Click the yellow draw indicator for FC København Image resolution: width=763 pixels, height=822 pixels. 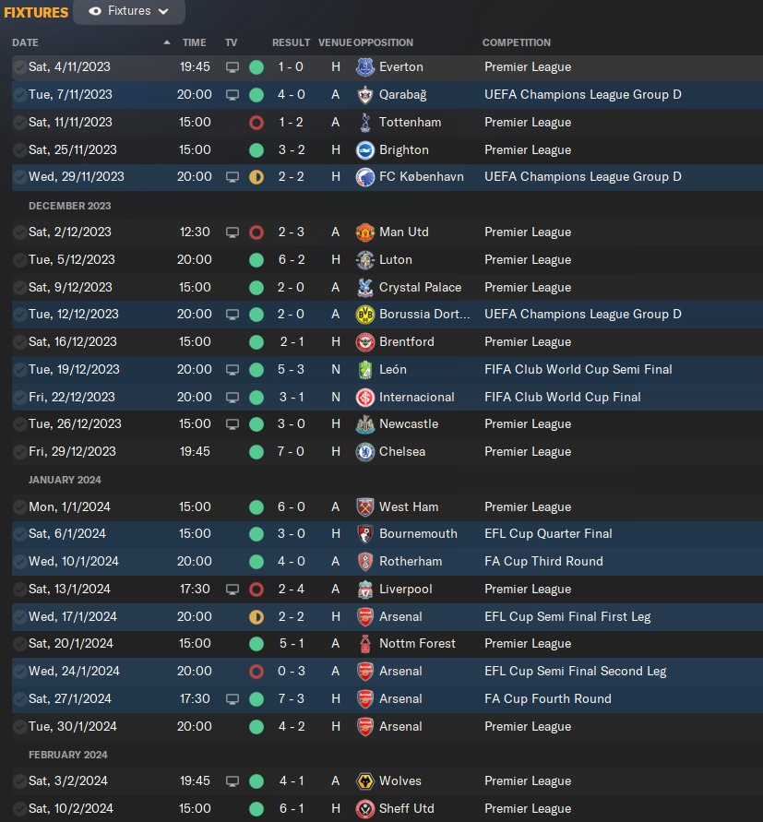click(x=256, y=177)
